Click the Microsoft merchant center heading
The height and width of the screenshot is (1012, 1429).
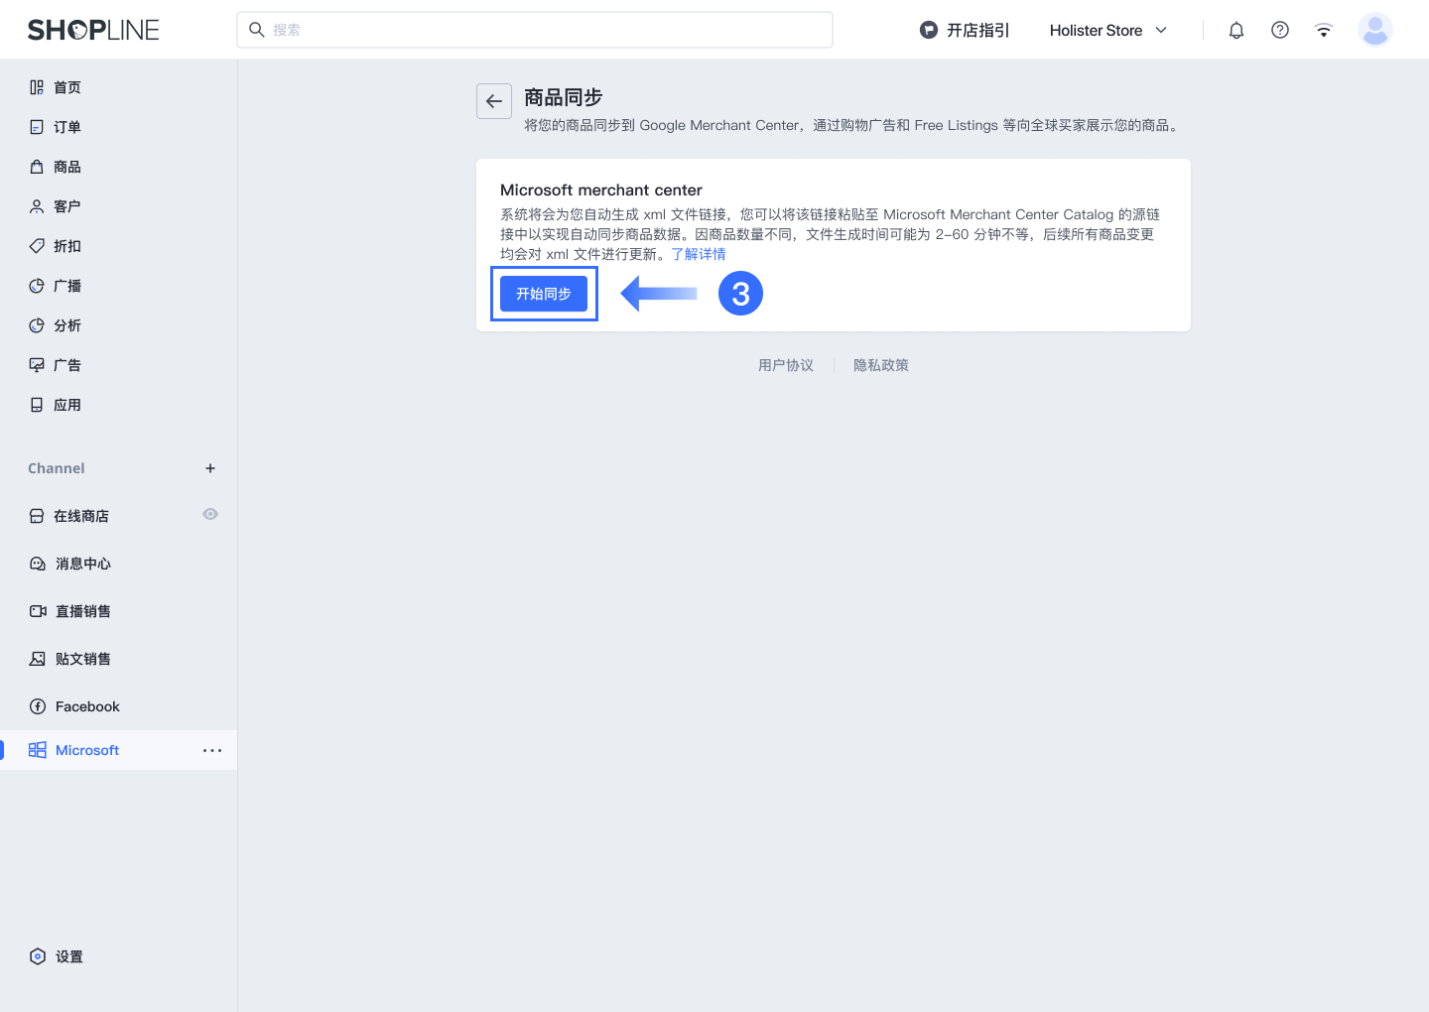[601, 190]
